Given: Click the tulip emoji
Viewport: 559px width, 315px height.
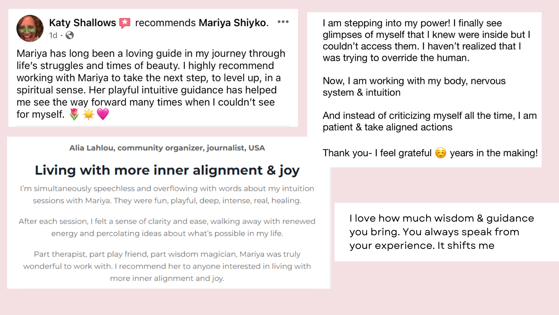Looking at the screenshot, I should [x=74, y=114].
